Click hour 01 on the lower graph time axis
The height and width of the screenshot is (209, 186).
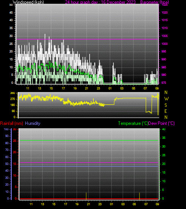click(112, 204)
